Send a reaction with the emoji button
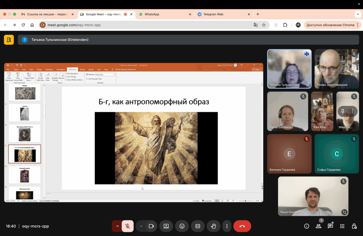The width and height of the screenshot is (363, 236). [x=182, y=226]
